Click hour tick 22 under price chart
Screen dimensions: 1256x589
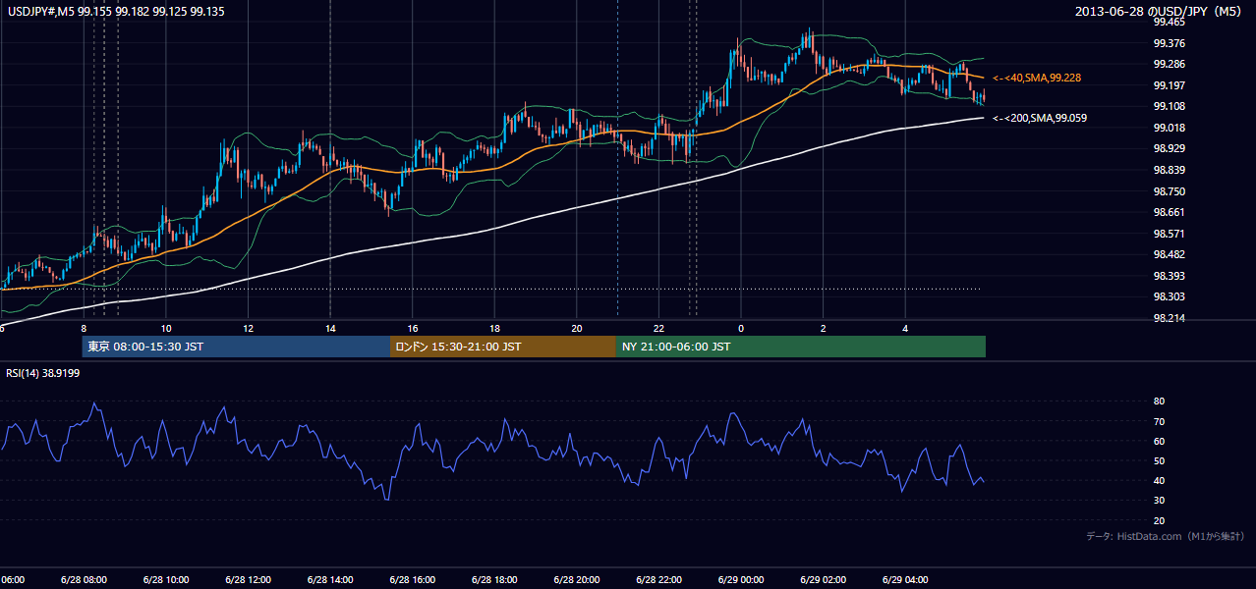click(x=658, y=328)
